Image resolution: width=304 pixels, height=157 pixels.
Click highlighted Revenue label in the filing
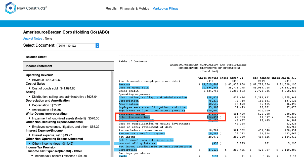click(124, 84)
